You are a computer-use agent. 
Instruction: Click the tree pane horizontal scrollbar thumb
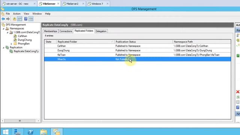point(20,121)
